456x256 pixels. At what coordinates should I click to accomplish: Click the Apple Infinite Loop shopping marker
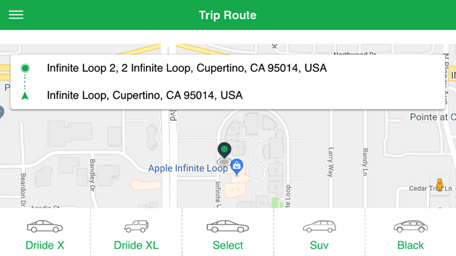pos(237,167)
